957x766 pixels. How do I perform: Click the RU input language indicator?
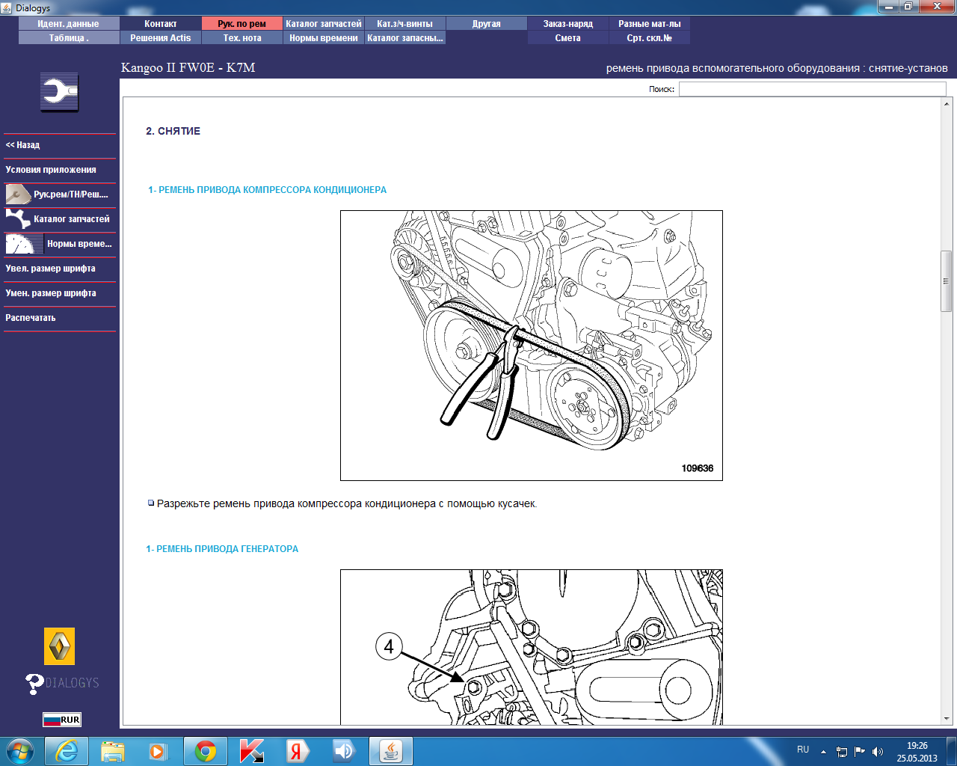803,750
